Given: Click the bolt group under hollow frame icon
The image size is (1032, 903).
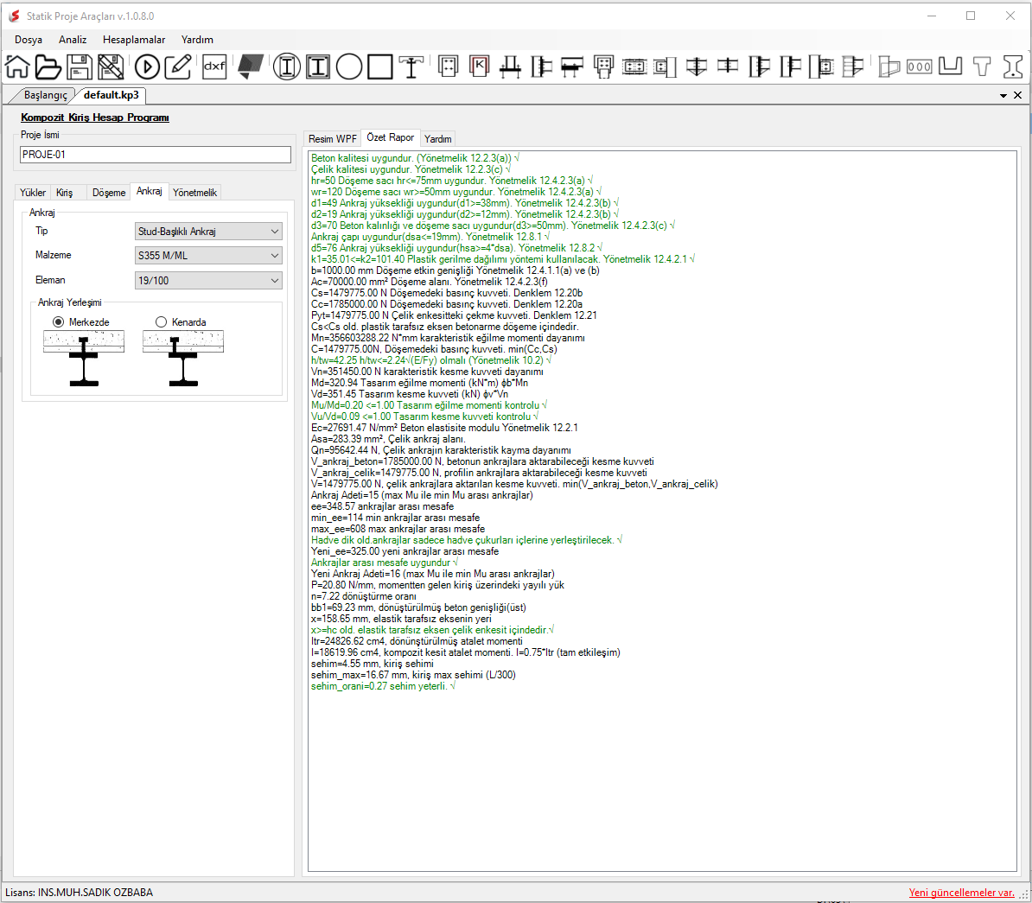Looking at the screenshot, I should coord(603,67).
